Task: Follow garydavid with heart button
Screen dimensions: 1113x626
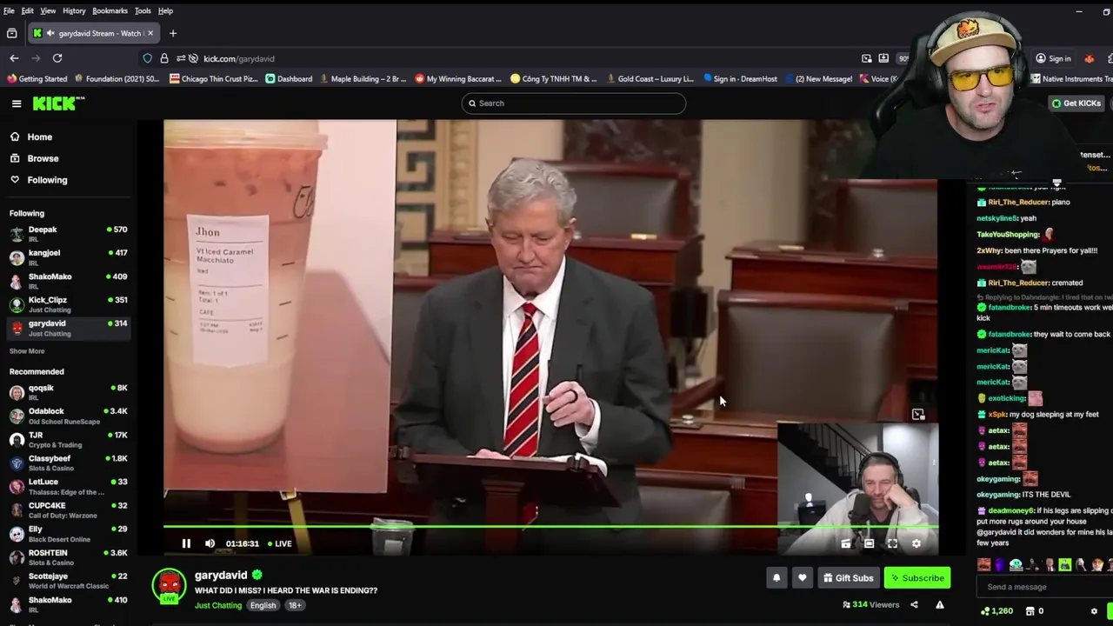Action: click(x=802, y=577)
